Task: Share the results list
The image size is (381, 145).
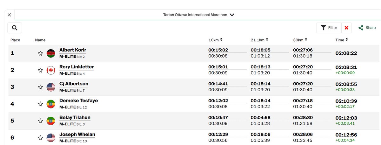Action: click(x=367, y=28)
